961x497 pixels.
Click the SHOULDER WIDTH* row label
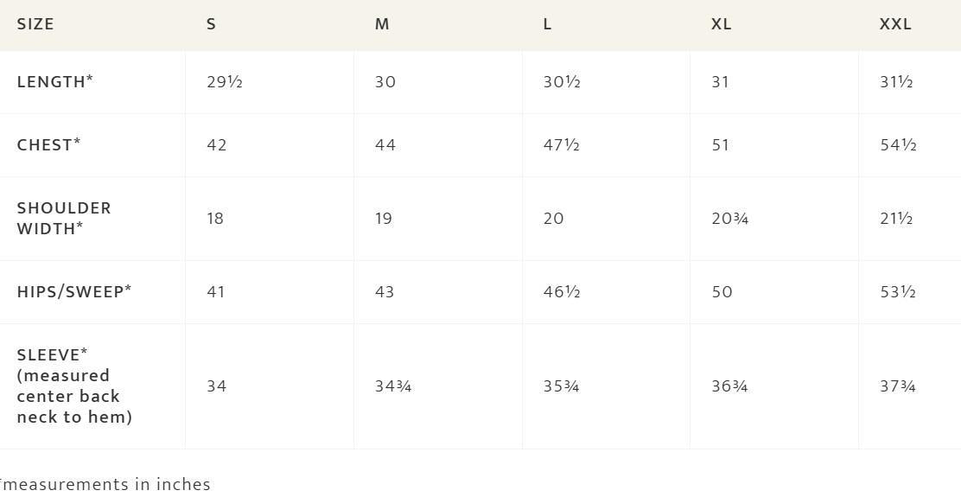click(64, 218)
